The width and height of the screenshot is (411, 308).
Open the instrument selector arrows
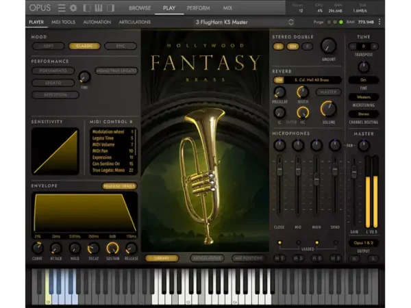pos(291,23)
